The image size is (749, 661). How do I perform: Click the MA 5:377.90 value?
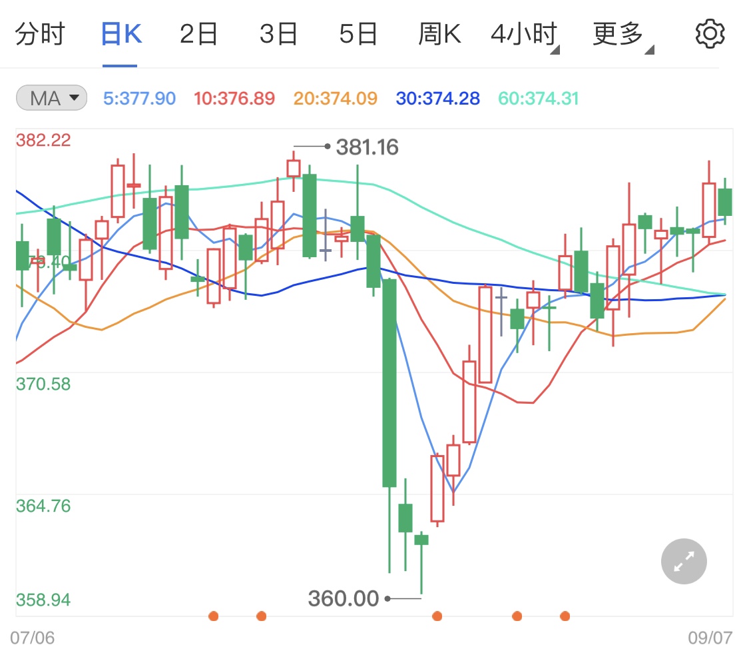tap(140, 99)
